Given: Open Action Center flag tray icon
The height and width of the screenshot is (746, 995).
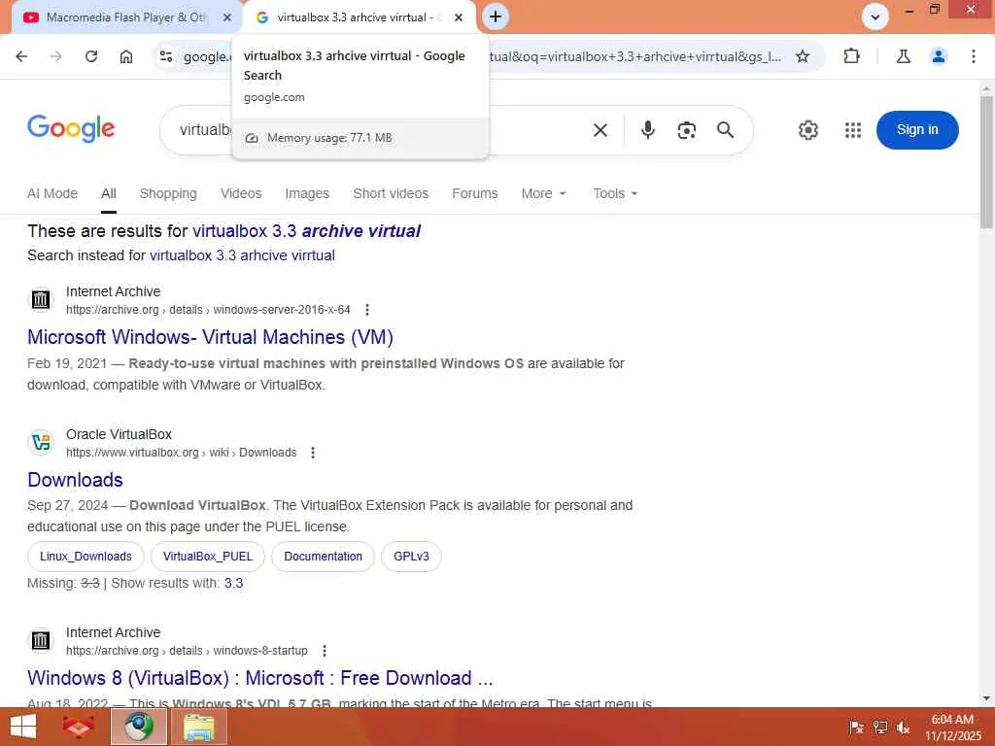Looking at the screenshot, I should point(856,727).
